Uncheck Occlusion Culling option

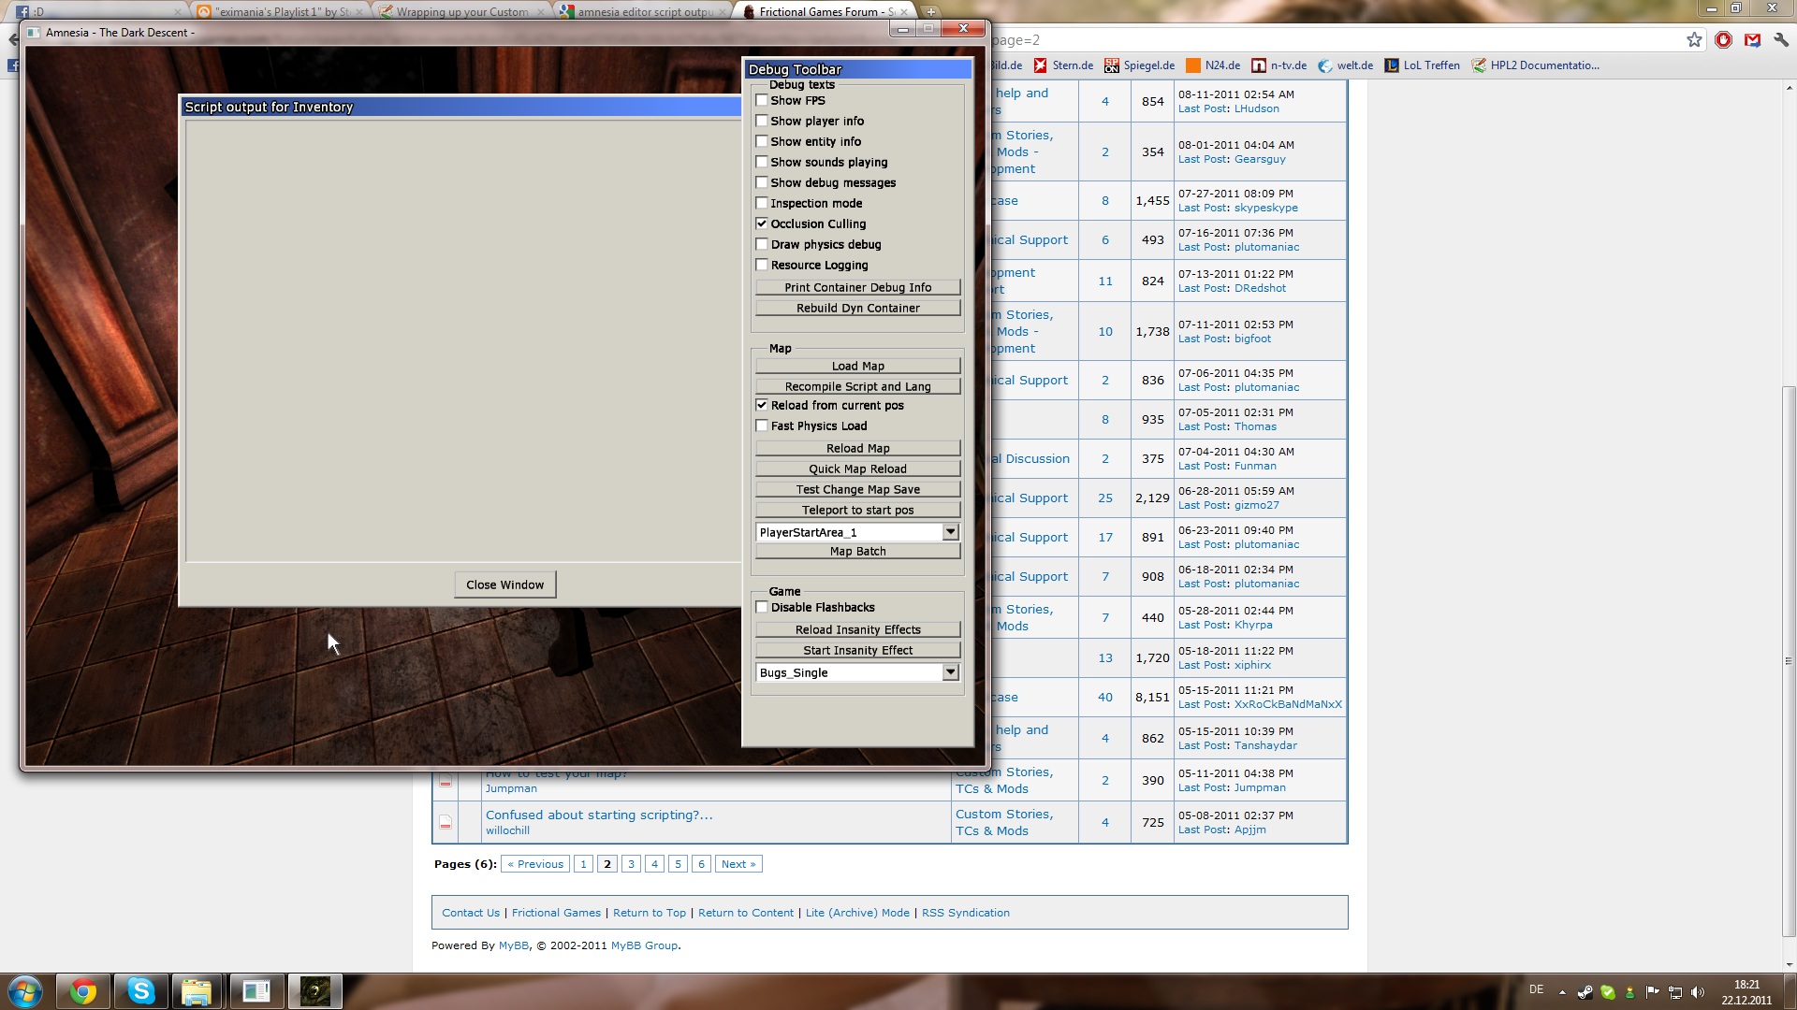[x=762, y=224]
